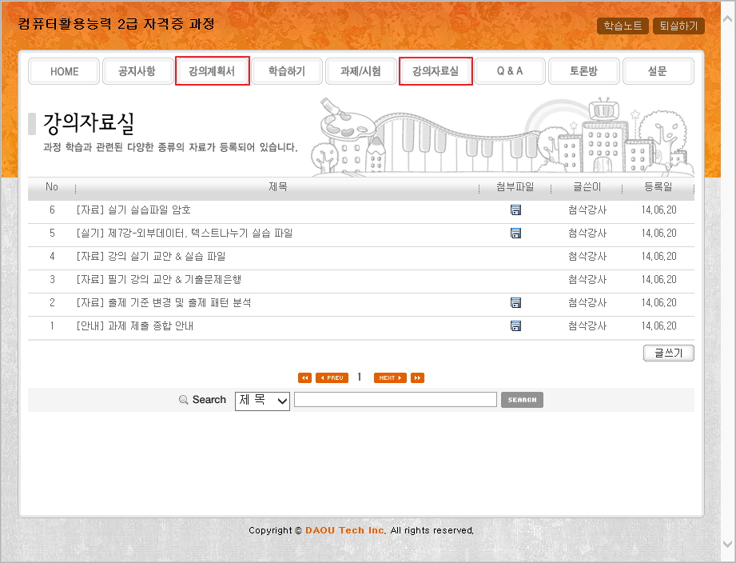Viewport: 736px width, 563px height.
Task: Click the magnifier icon beside Search
Action: tap(184, 400)
